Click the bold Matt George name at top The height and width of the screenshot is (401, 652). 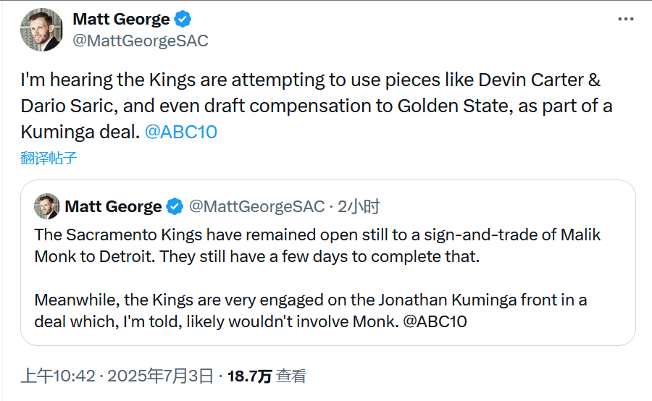(121, 19)
